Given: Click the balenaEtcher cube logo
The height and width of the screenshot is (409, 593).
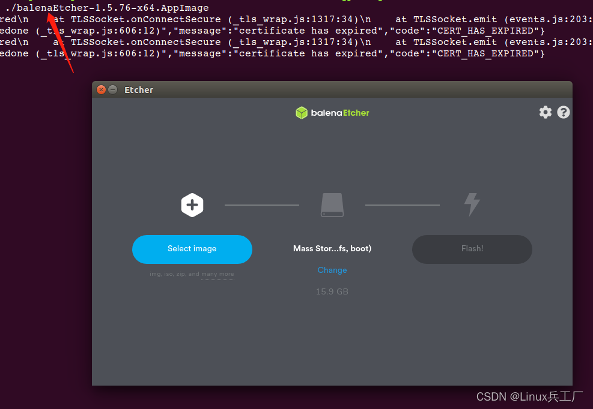Looking at the screenshot, I should [x=302, y=113].
